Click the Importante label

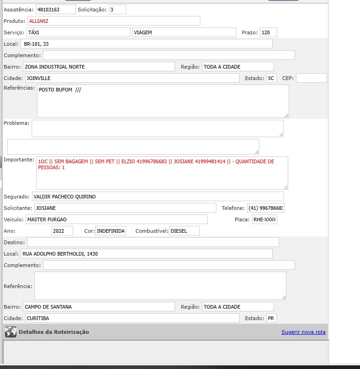point(19,160)
